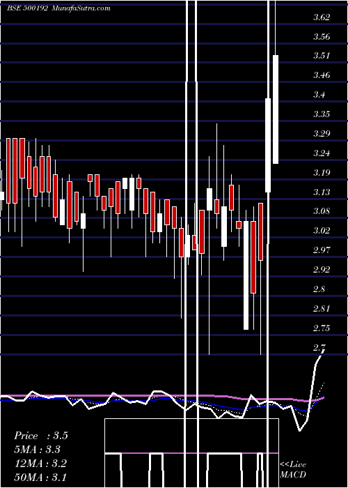Viewport: 348px width, 488px height.
Task: Click the 3.29 price axis label
Action: pyautogui.click(x=322, y=134)
